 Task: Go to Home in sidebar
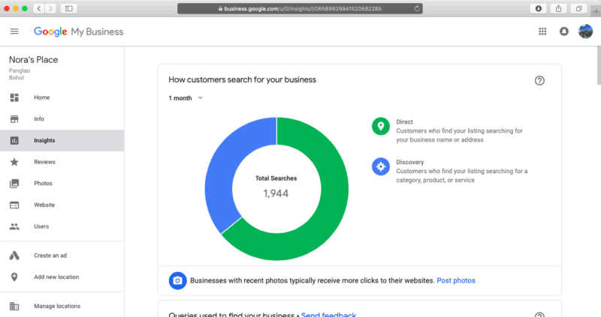point(41,97)
